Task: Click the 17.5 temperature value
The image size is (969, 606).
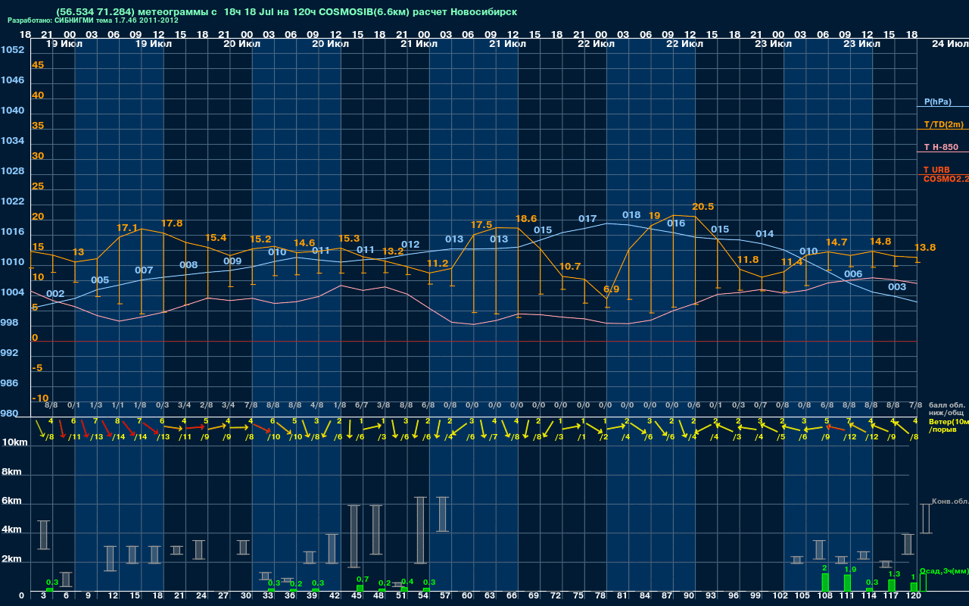Action: [x=481, y=224]
